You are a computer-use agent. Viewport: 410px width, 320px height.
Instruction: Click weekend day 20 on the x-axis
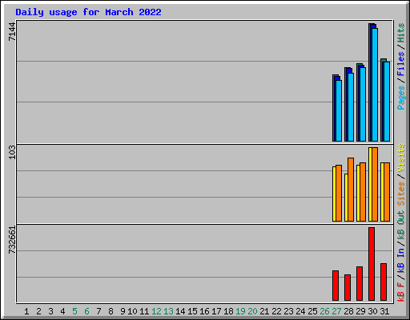click(x=252, y=311)
